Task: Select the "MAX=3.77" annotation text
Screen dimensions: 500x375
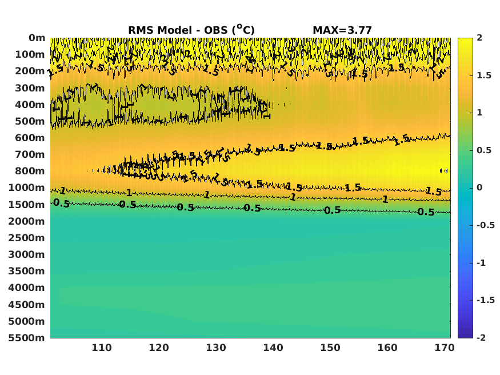Action: tap(342, 30)
